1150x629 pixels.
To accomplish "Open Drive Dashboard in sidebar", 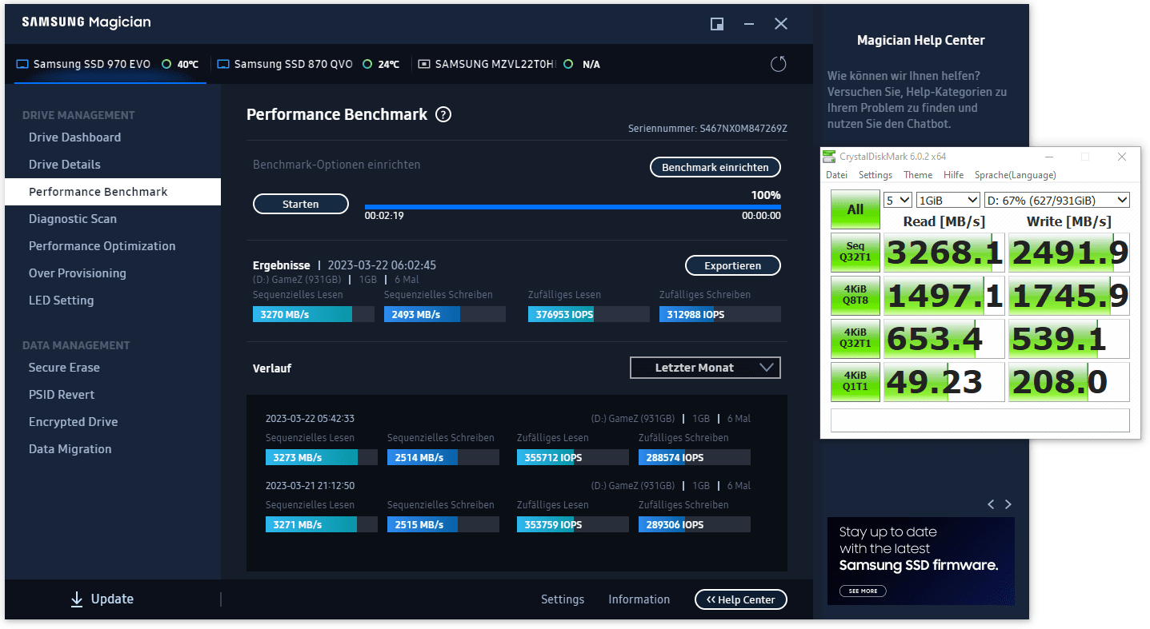I will 75,137.
